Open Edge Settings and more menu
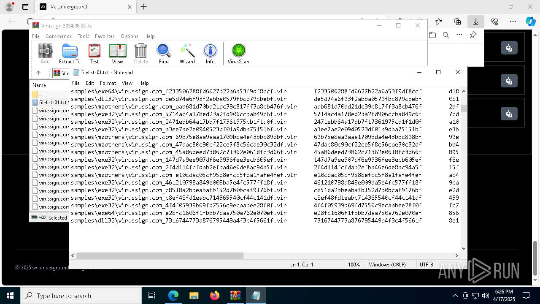This screenshot has width=540, height=304. (513, 22)
